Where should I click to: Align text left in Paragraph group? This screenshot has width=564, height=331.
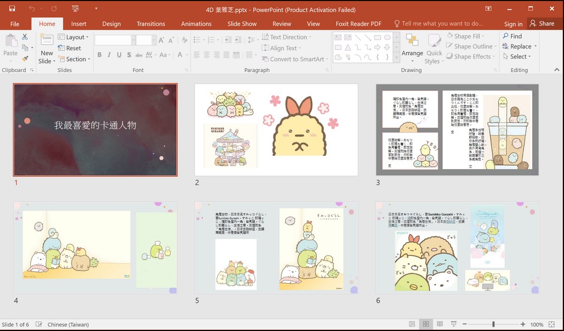coord(197,55)
